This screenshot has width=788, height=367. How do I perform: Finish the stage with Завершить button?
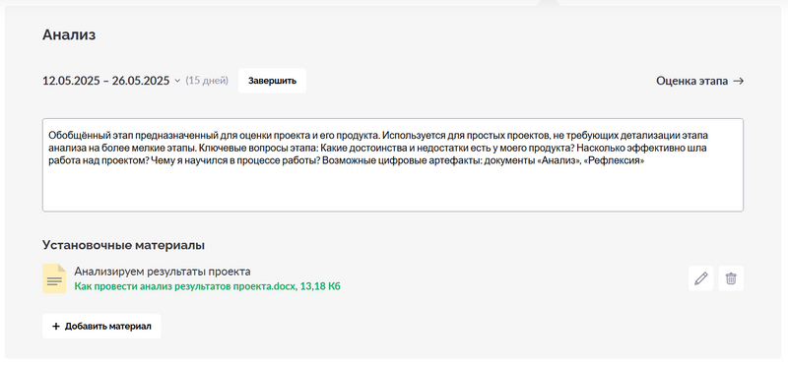272,81
